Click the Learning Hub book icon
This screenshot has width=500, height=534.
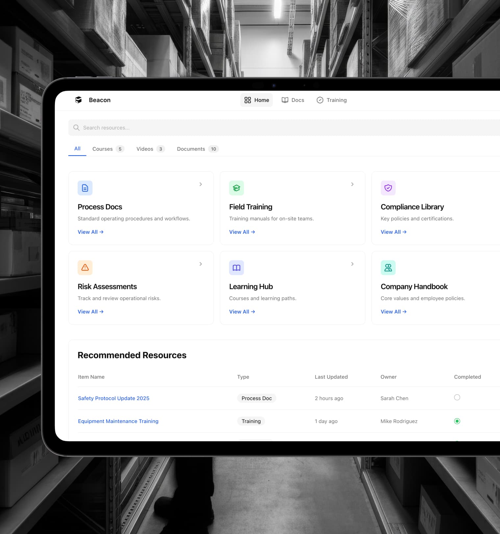236,268
